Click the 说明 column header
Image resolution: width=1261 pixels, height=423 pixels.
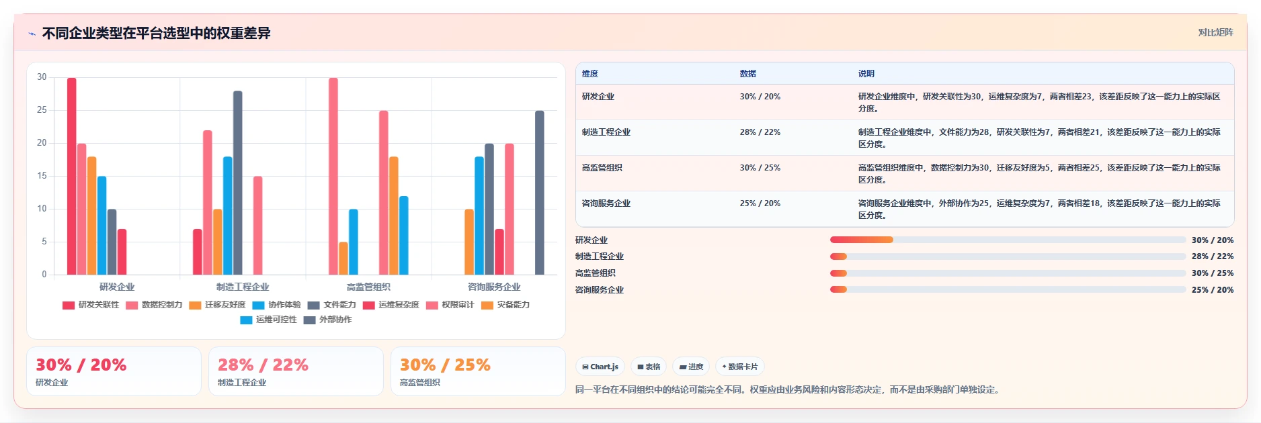866,74
